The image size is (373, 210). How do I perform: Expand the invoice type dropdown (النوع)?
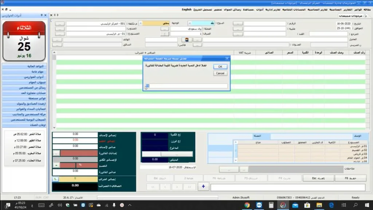pyautogui.click(x=189, y=23)
